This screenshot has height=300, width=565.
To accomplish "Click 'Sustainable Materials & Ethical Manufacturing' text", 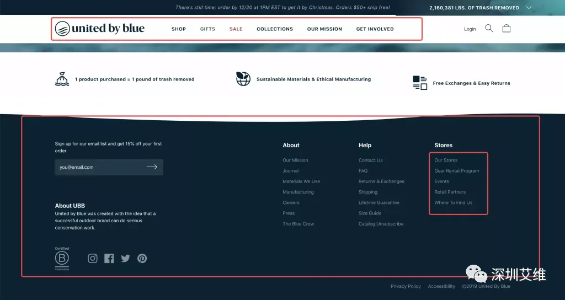I will coord(313,79).
